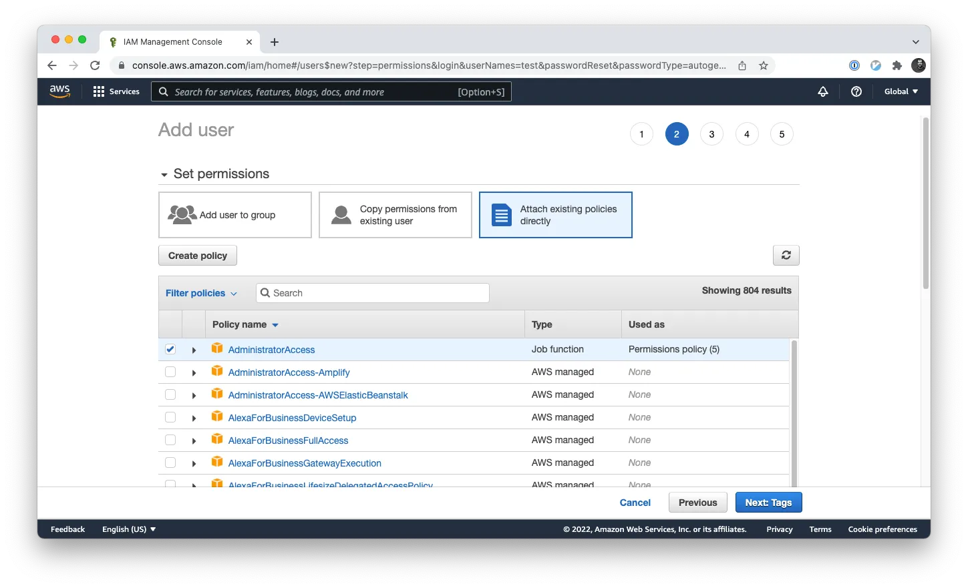Check the AdministratorAccess-AWSElasticBeanstalk checkbox
The width and height of the screenshot is (968, 588).
pos(170,394)
